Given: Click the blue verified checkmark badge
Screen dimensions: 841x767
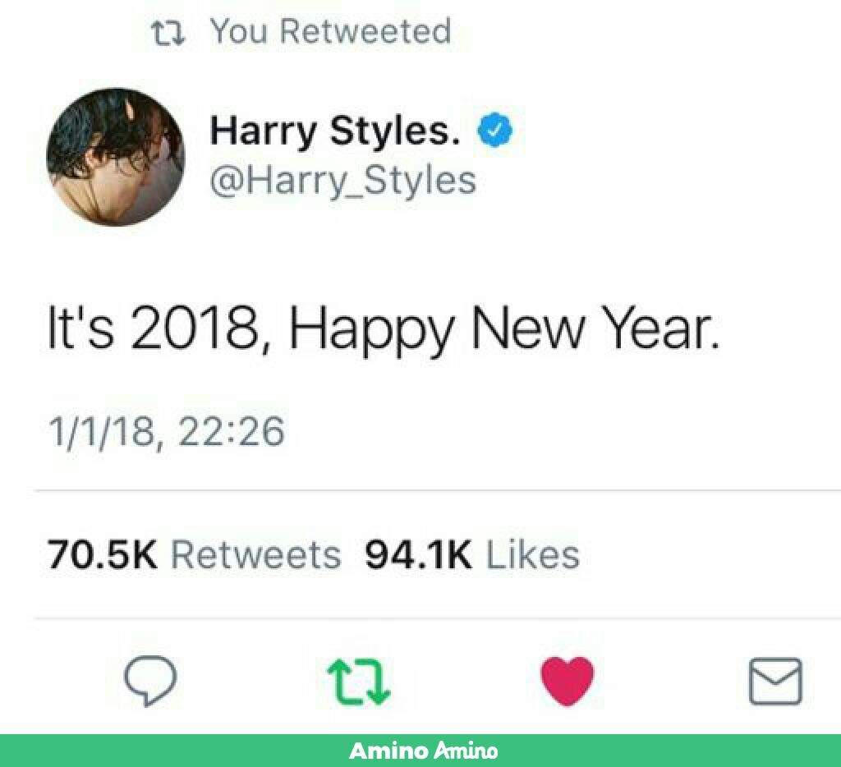Looking at the screenshot, I should click(495, 130).
